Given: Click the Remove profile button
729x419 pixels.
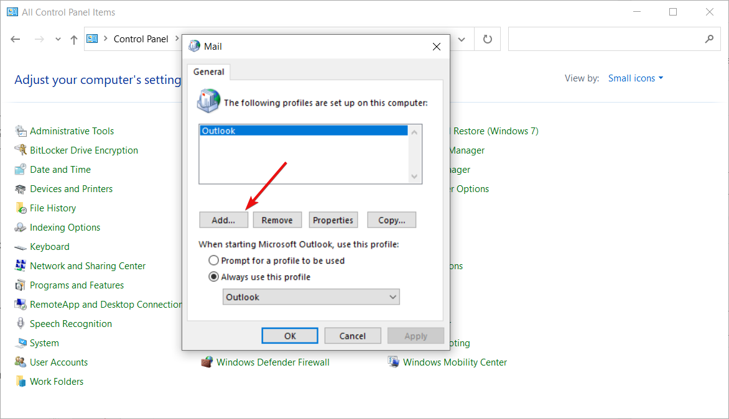Looking at the screenshot, I should (x=277, y=220).
